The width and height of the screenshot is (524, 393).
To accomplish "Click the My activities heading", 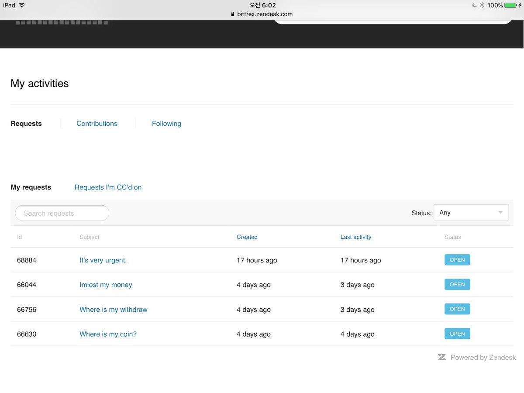I will coord(40,83).
